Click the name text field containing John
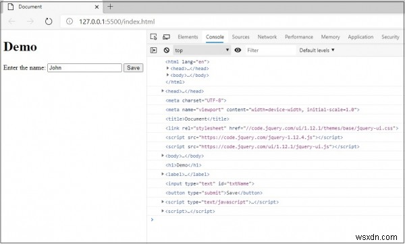This screenshot has width=405, height=244. click(84, 68)
